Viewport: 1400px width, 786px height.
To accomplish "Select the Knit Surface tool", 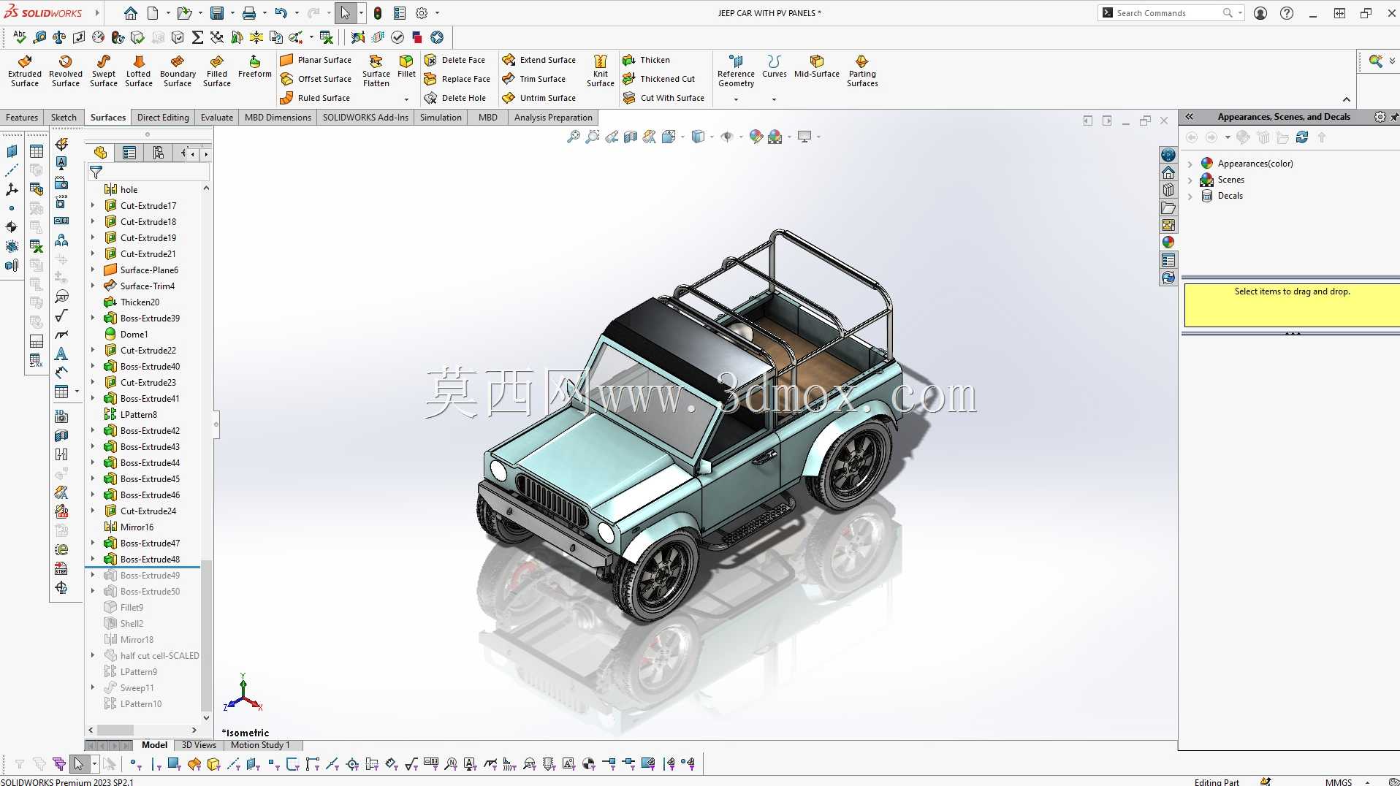I will pyautogui.click(x=601, y=71).
